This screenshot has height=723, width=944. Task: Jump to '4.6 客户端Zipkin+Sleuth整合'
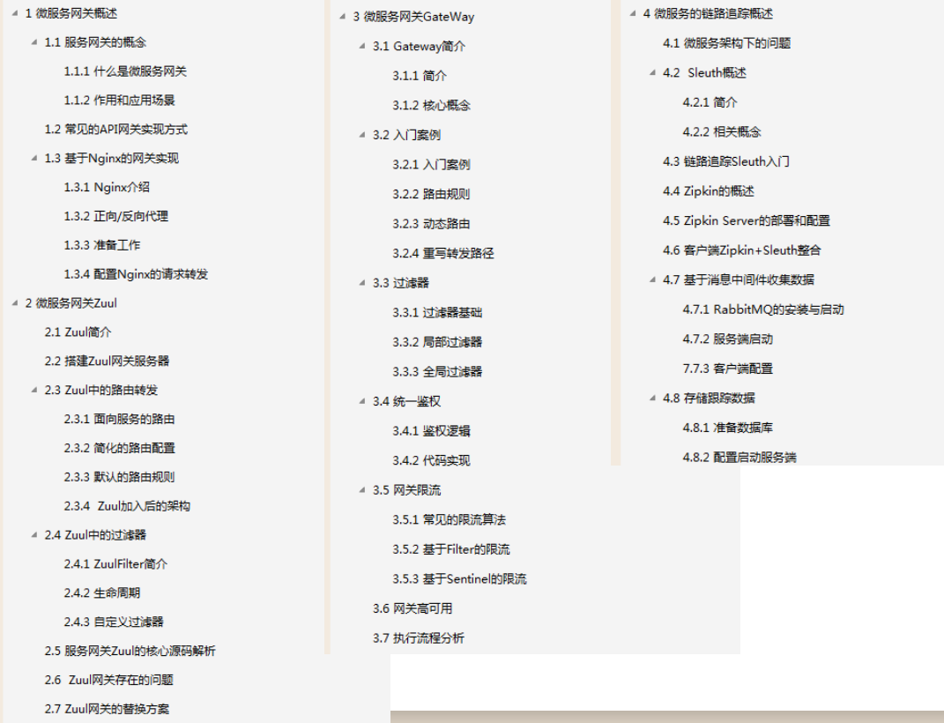(742, 250)
